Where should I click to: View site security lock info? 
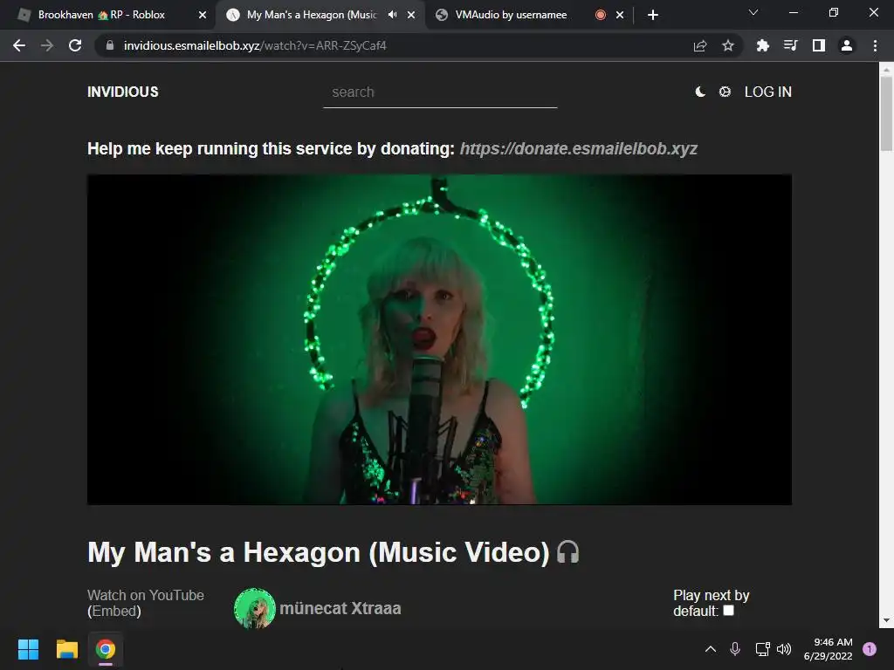110,45
